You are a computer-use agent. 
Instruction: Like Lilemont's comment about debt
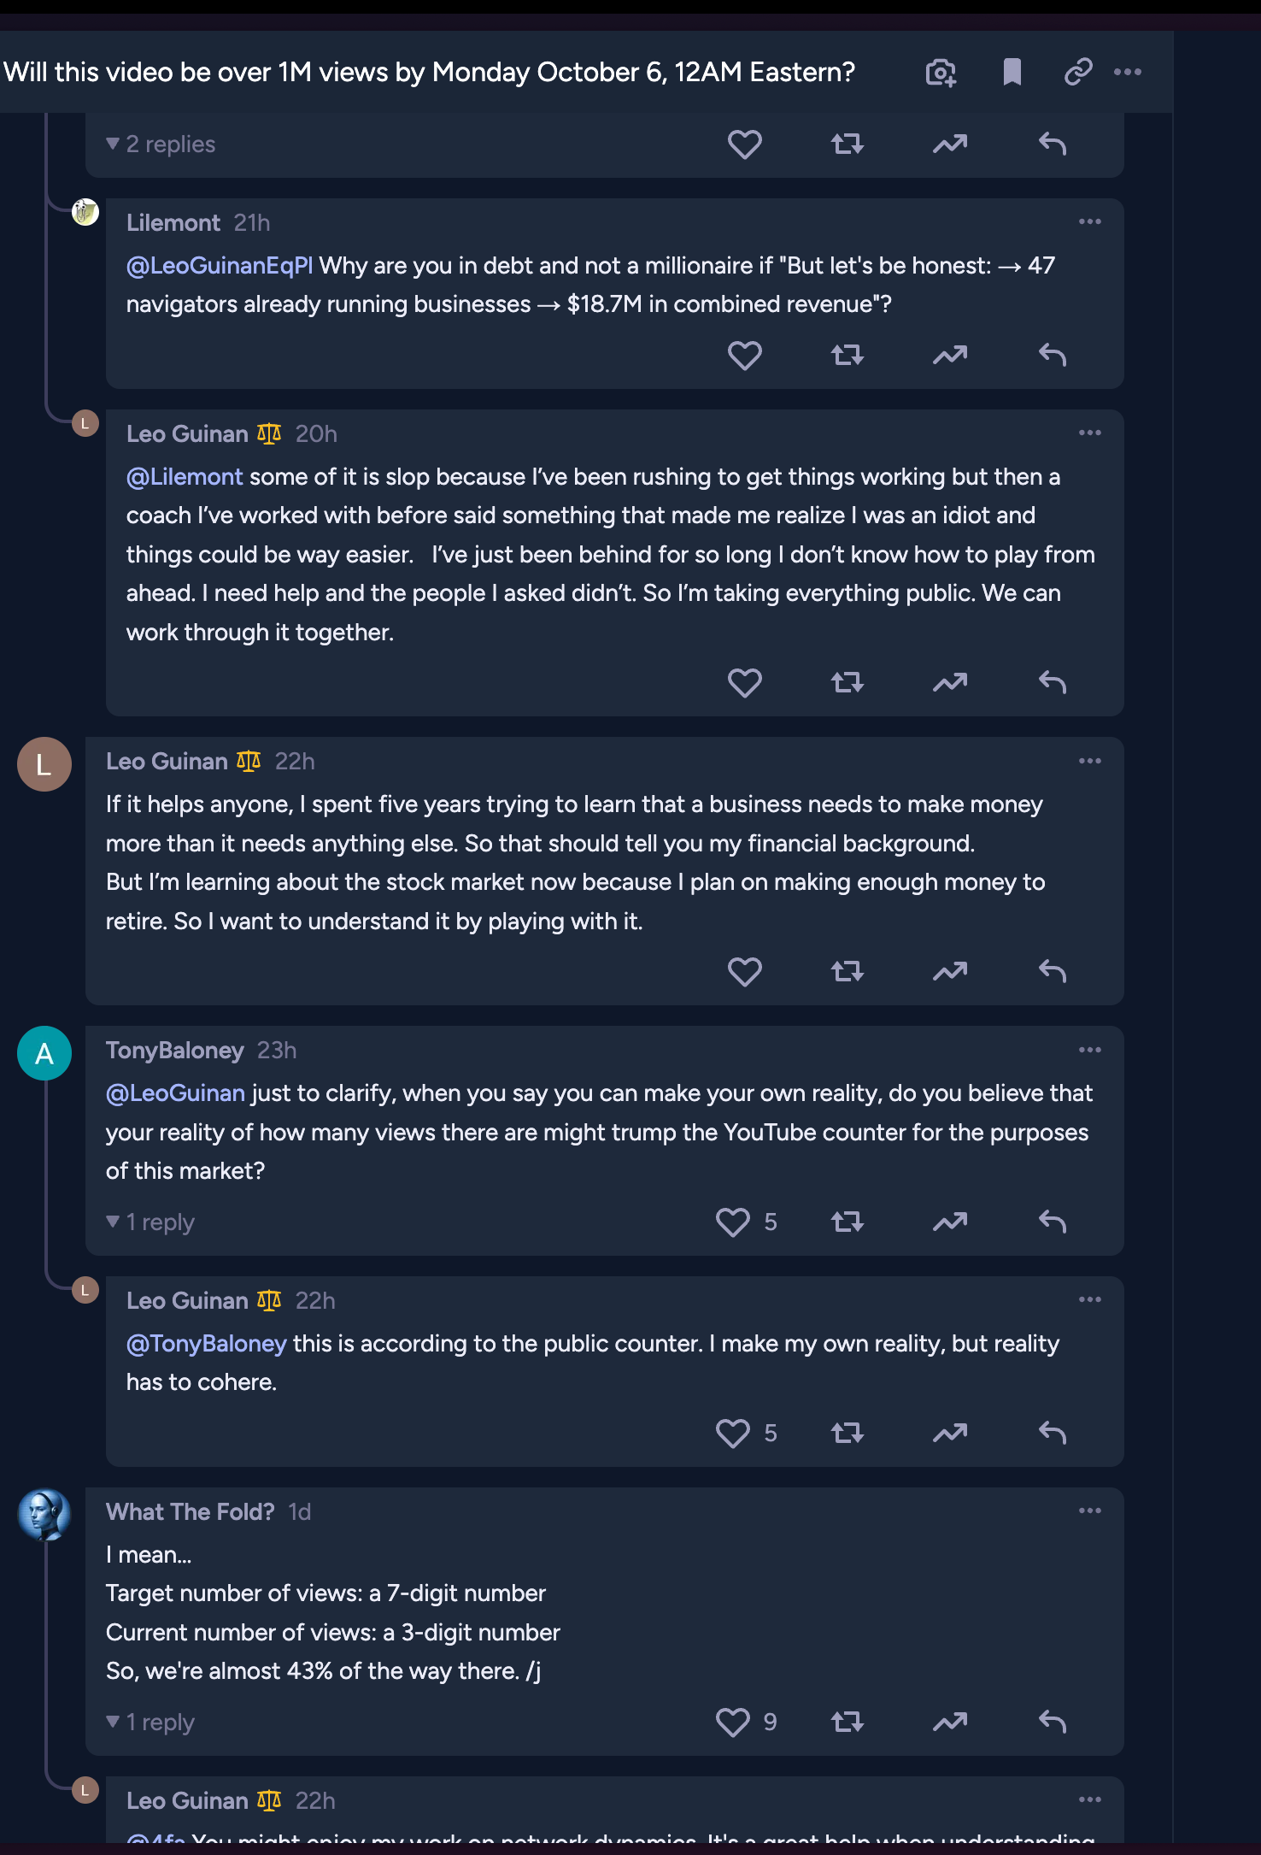coord(744,355)
